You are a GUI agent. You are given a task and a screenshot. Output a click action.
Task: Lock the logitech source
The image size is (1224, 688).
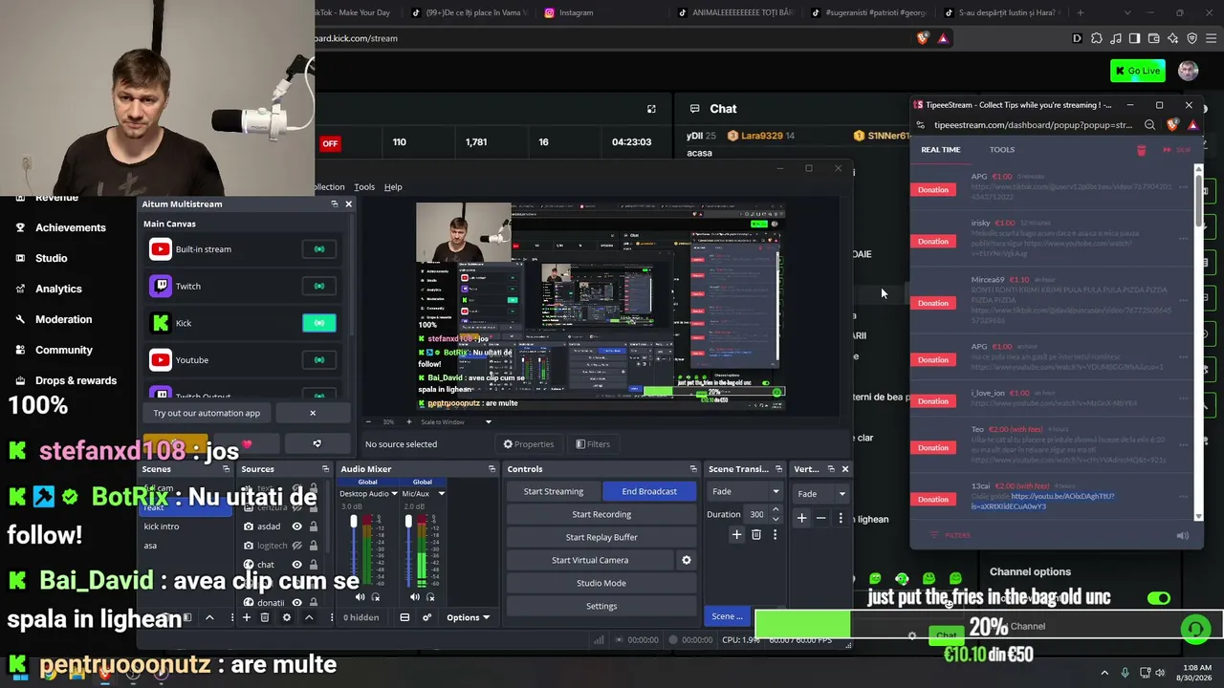point(313,546)
